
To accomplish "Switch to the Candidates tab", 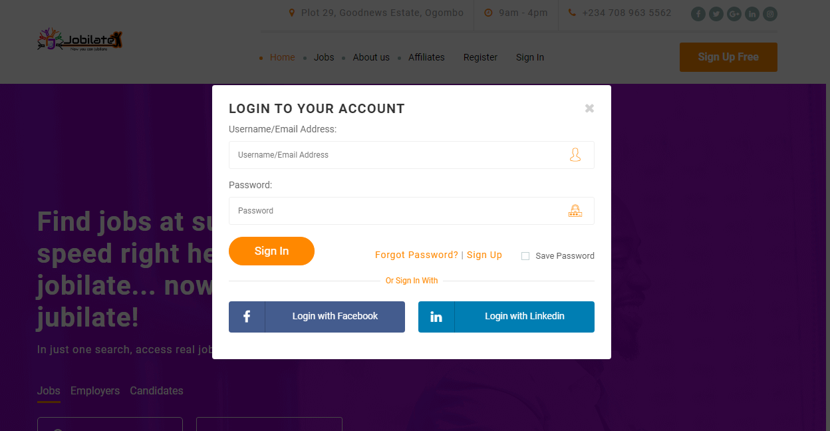I will coord(156,391).
